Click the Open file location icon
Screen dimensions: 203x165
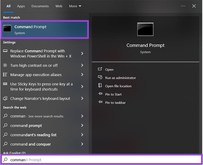click(x=100, y=86)
